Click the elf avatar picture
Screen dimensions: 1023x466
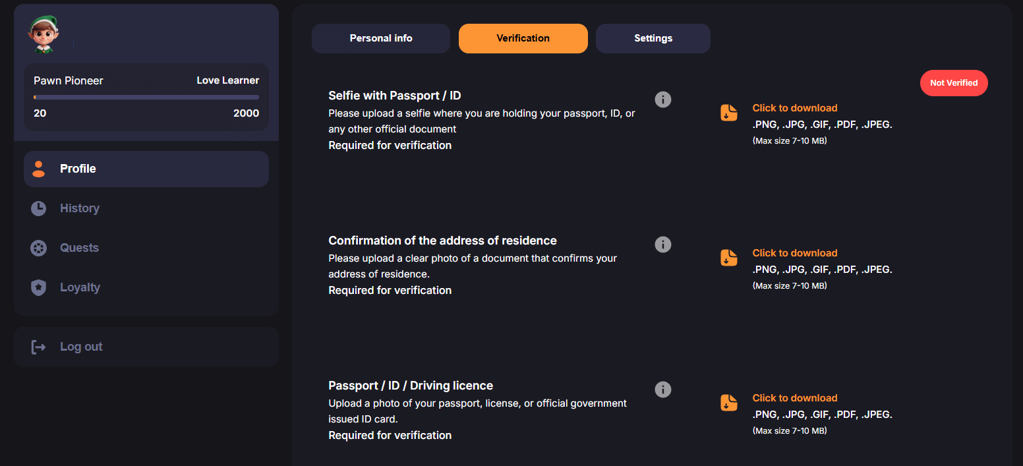pos(44,35)
